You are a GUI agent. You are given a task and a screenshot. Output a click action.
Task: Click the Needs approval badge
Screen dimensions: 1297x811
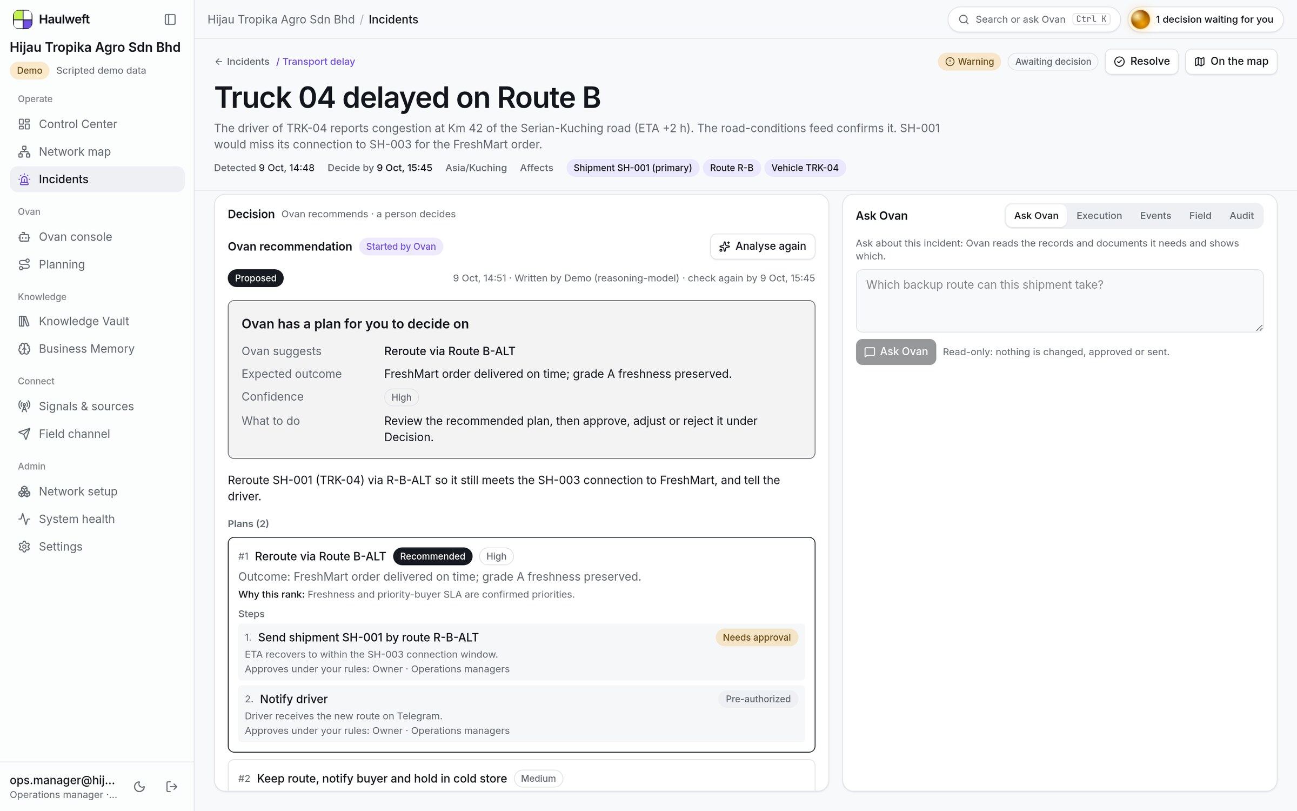757,637
